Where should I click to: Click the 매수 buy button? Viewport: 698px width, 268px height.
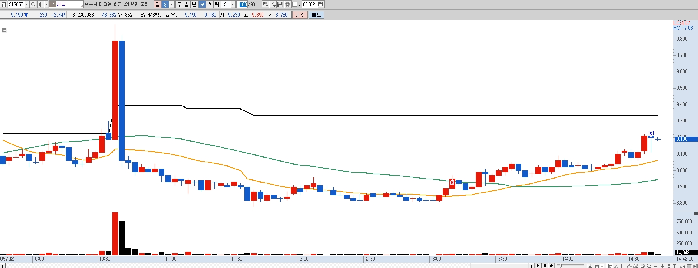pyautogui.click(x=300, y=15)
